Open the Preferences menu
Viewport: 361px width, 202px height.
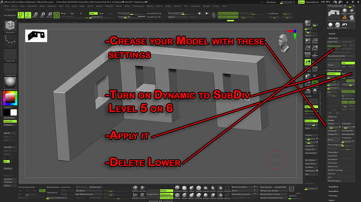point(138,6)
